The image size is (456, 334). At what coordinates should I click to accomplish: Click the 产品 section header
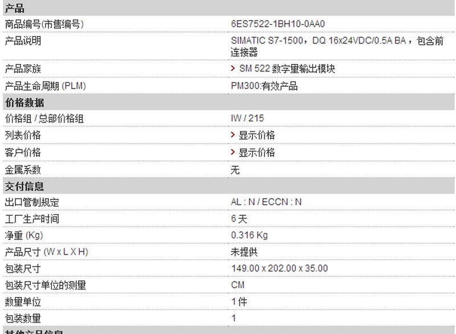pos(229,7)
